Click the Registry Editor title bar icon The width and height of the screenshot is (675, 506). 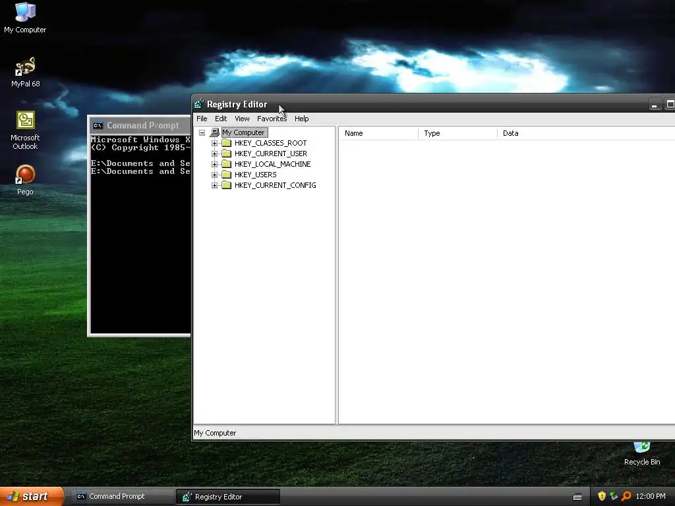click(199, 104)
